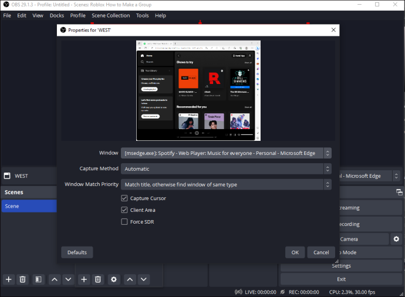
Task: Open the Microsoft Edge dropdown in the OBS main window
Action: tap(370, 176)
